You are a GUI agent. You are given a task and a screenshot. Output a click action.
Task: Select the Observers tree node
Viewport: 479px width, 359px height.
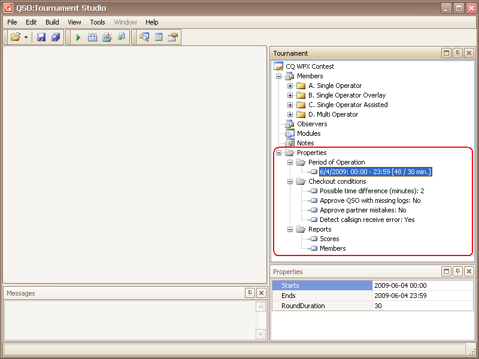tap(312, 124)
